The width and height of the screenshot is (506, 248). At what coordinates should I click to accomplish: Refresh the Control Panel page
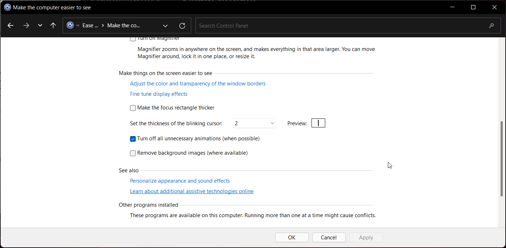[182, 25]
